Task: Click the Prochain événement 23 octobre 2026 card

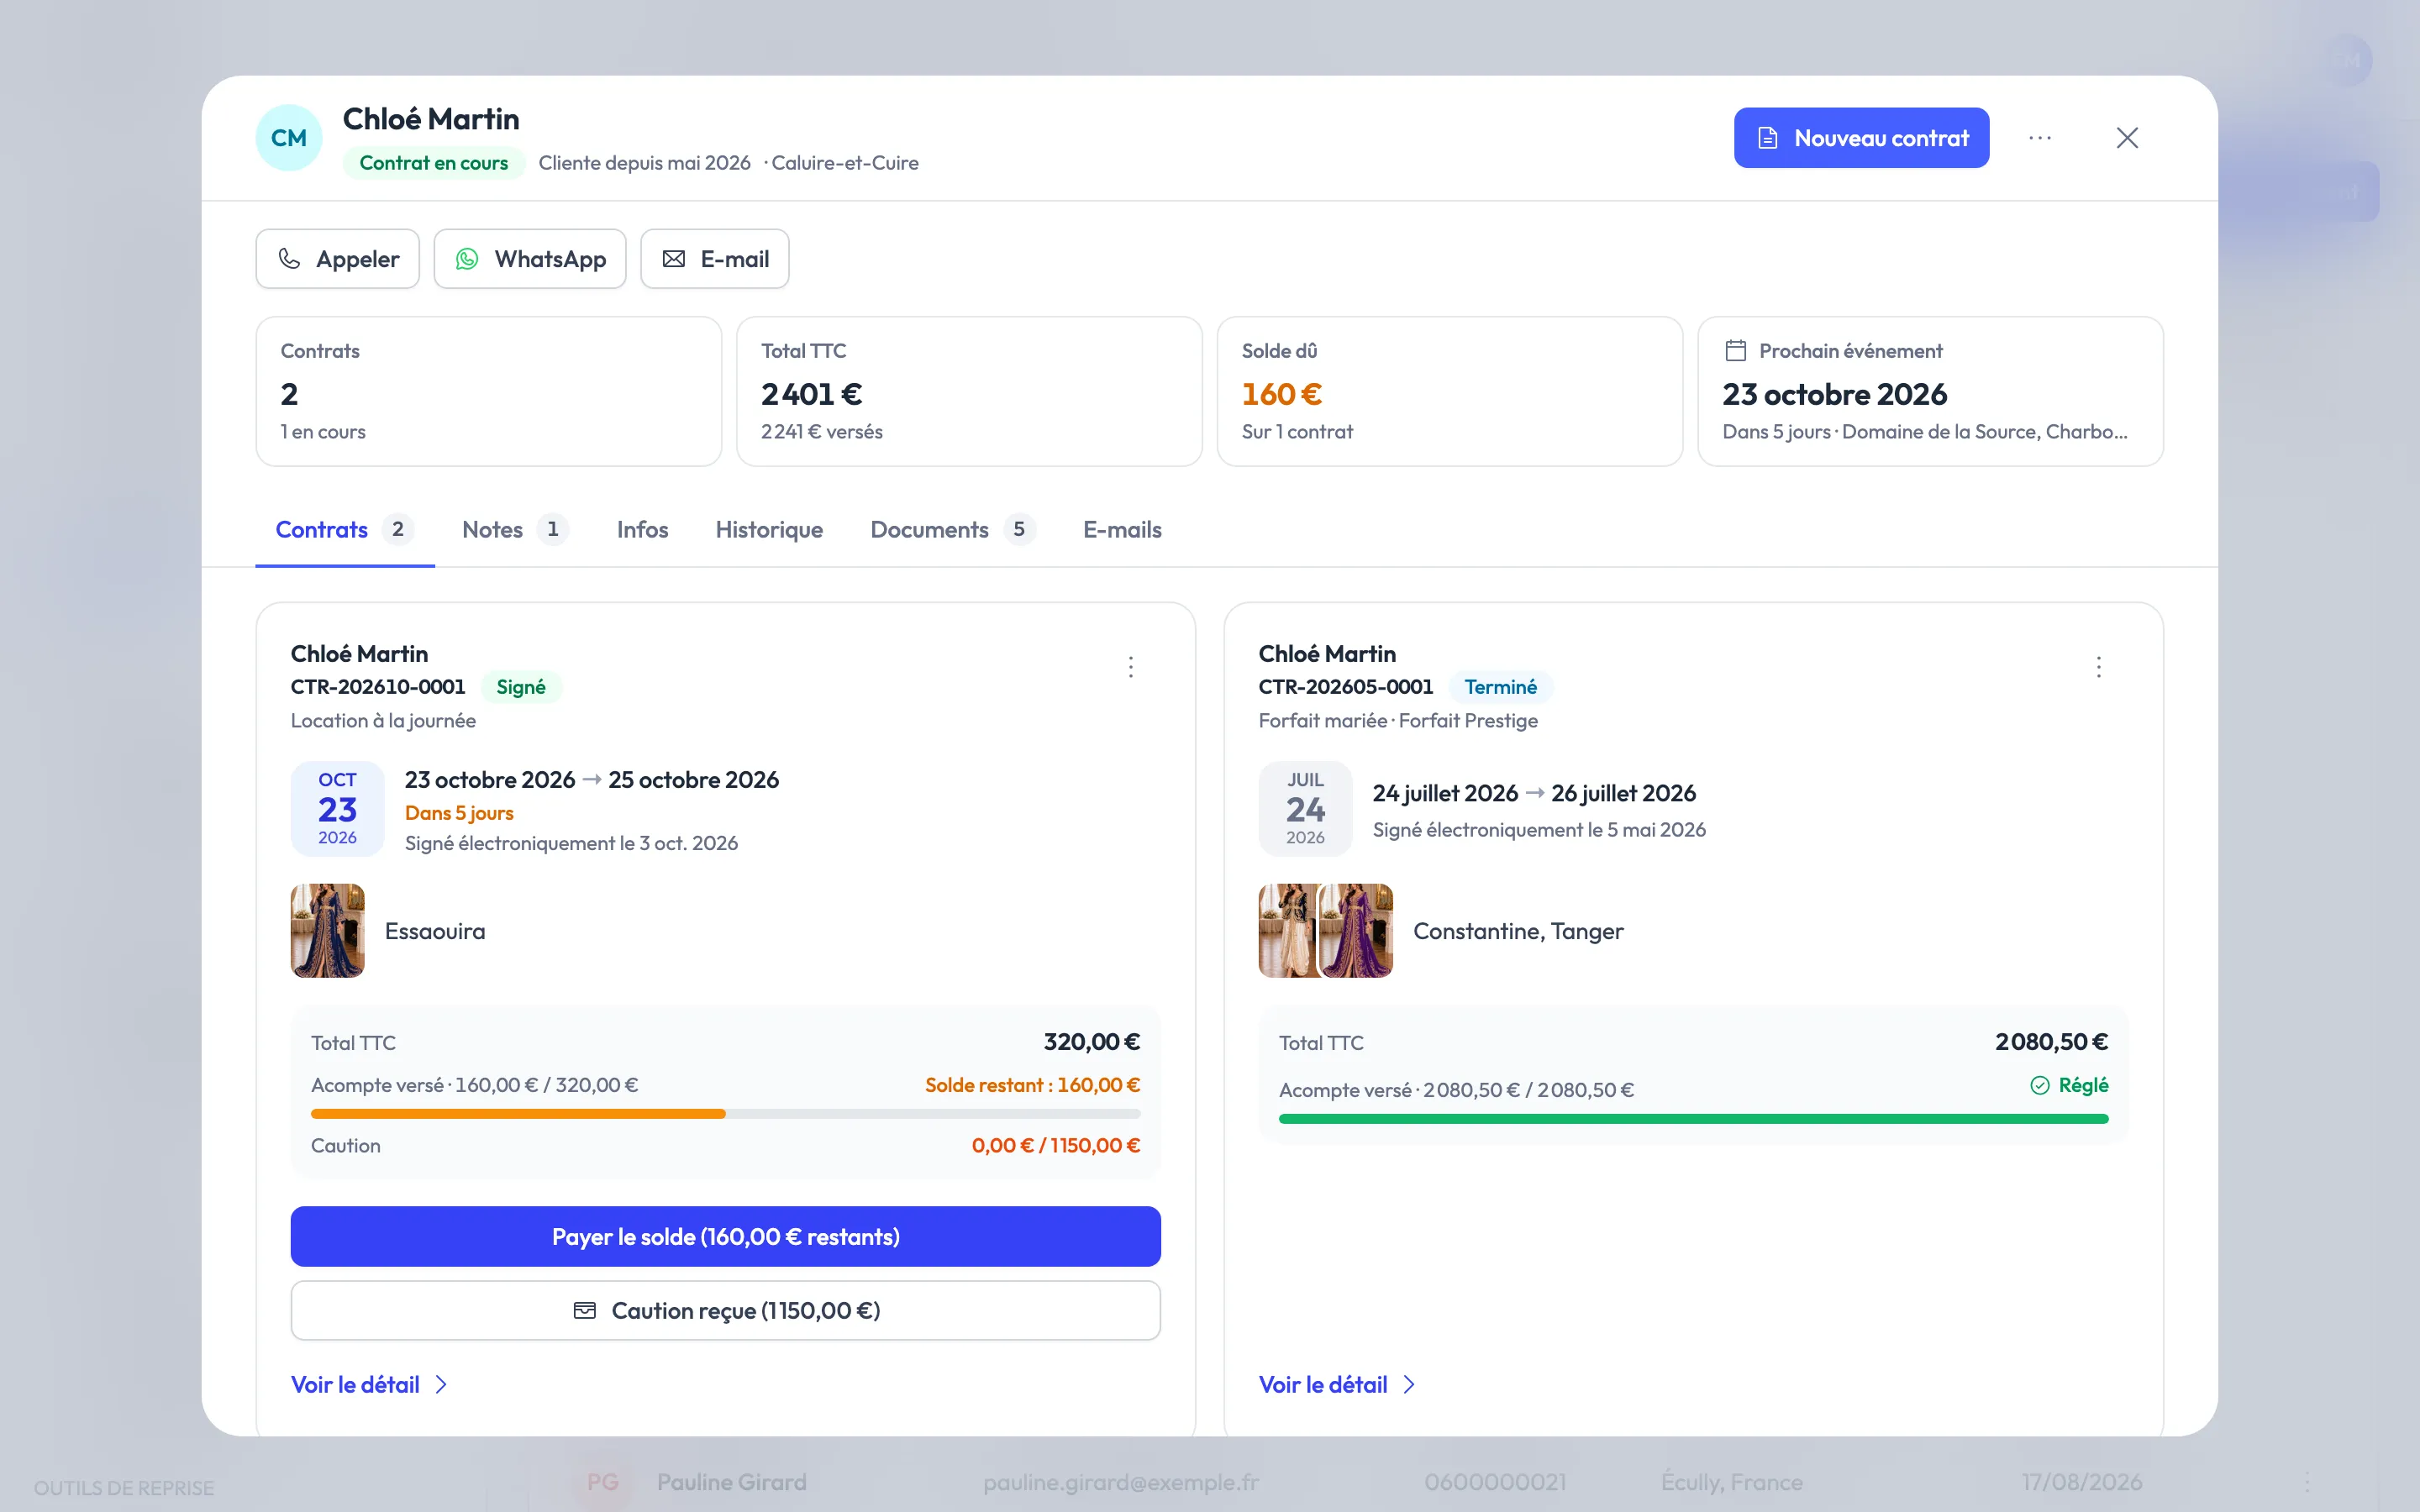Action: pyautogui.click(x=1930, y=392)
